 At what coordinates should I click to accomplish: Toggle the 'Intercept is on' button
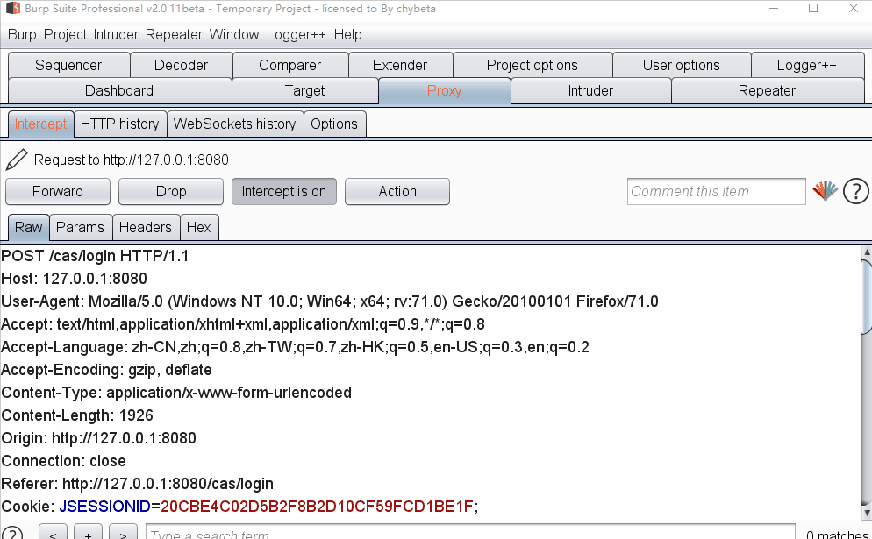point(283,191)
